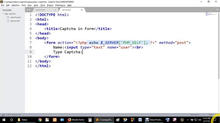Launch Google Chrome from the taskbar
This screenshot has height=123, width=220.
point(40,120)
